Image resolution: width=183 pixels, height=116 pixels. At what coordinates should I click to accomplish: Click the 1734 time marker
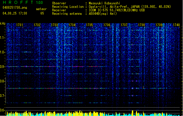point(72,25)
